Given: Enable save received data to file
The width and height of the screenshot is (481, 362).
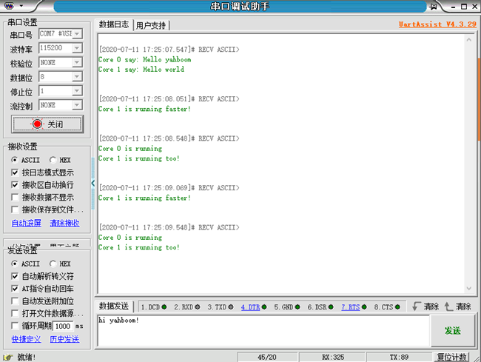Looking at the screenshot, I should click(14, 210).
